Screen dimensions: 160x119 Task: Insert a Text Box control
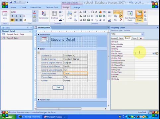tap(81, 12)
